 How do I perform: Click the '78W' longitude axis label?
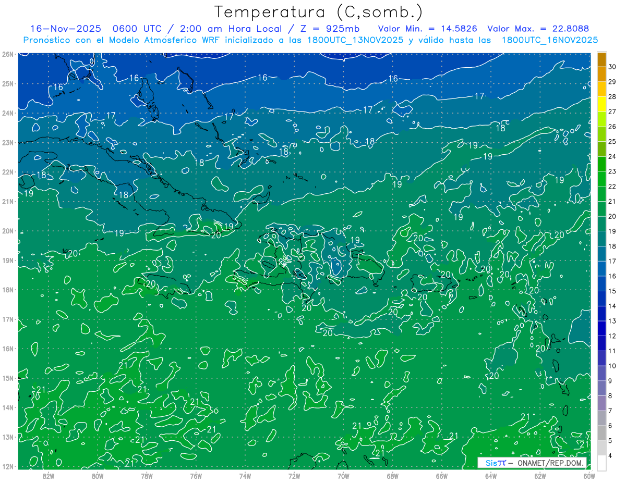coord(147,476)
